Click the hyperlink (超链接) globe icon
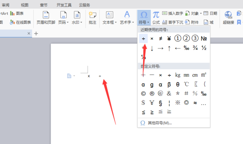 228,15
